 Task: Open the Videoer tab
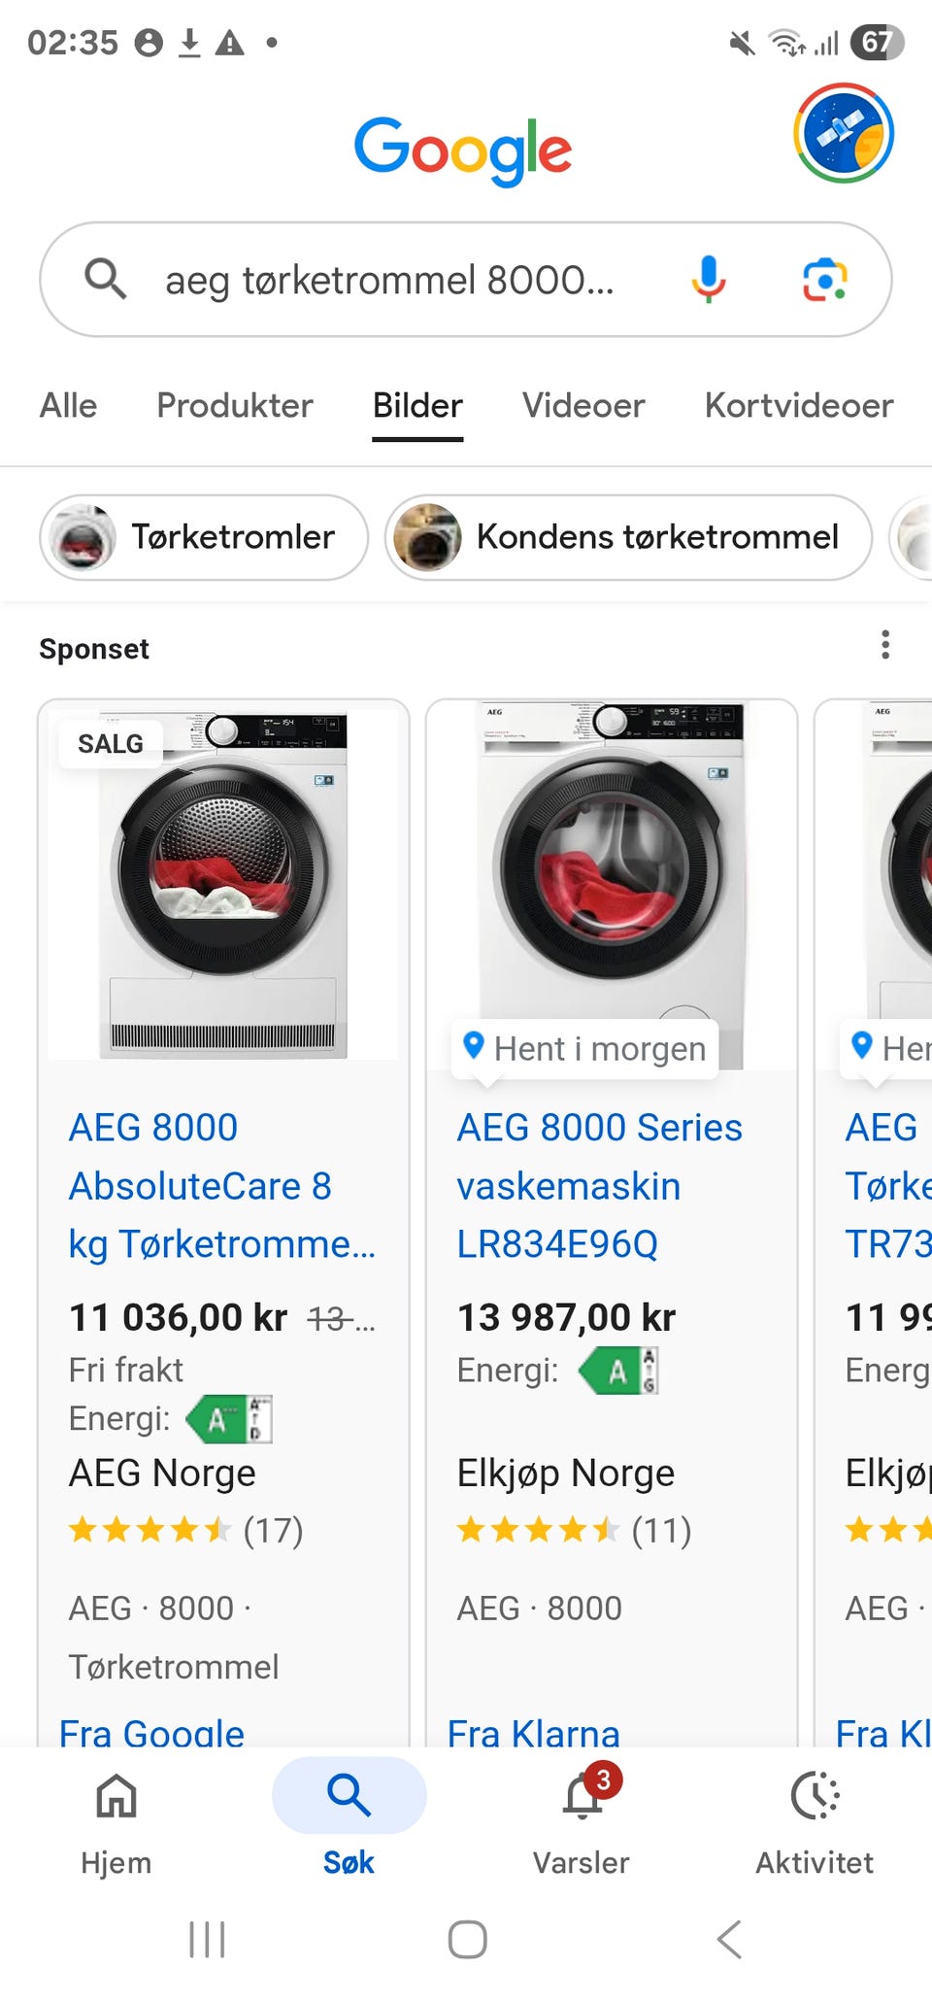[x=583, y=406]
